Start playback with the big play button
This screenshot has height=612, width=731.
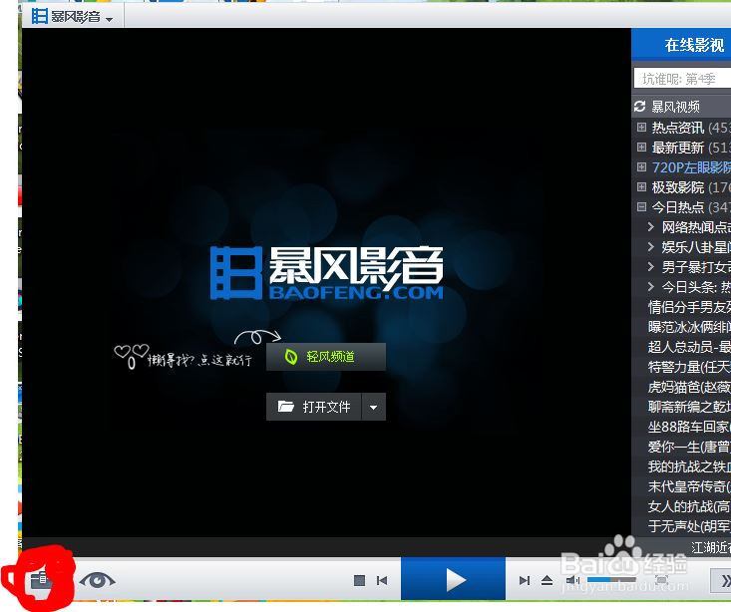click(x=453, y=580)
